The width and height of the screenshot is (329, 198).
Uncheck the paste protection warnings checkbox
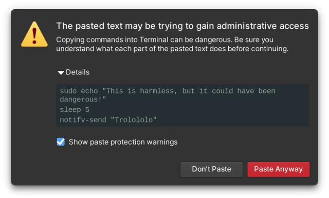[61, 142]
